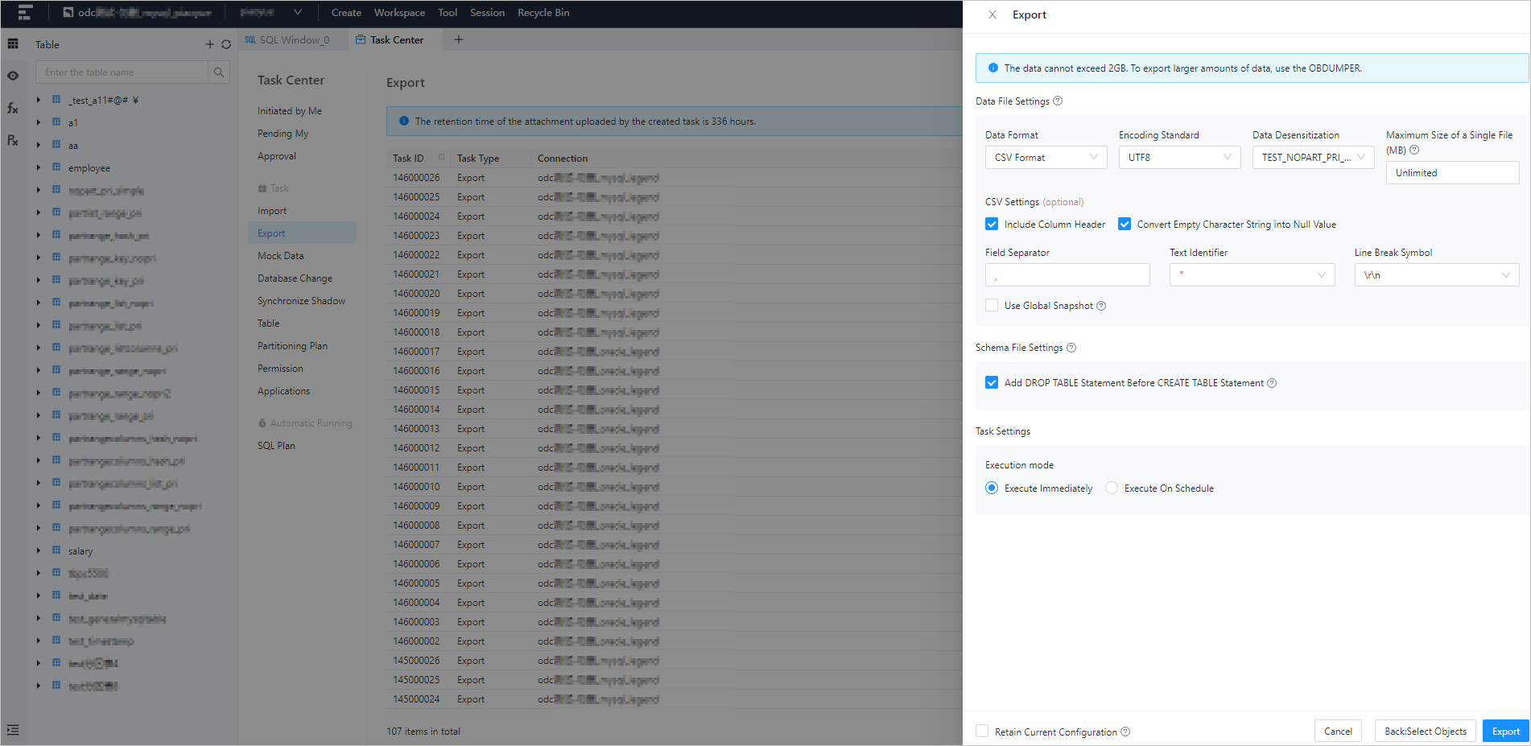Click the search icon in table name box
Image resolution: width=1531 pixels, height=746 pixels.
tap(219, 72)
